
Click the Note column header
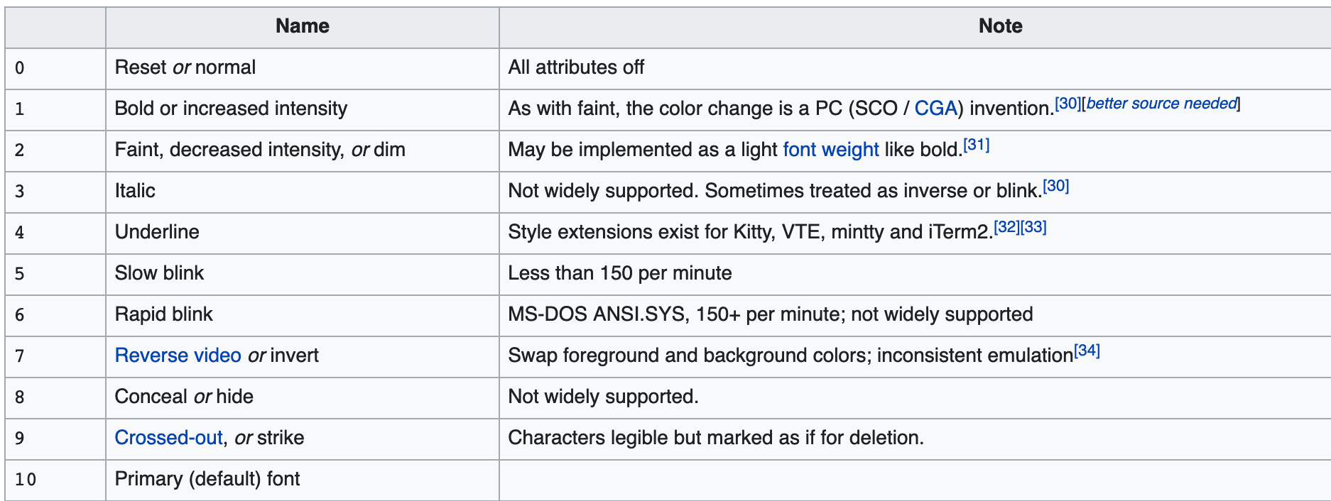(1001, 27)
